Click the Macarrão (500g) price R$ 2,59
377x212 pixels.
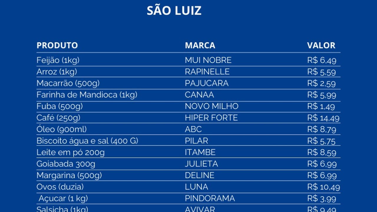[321, 83]
